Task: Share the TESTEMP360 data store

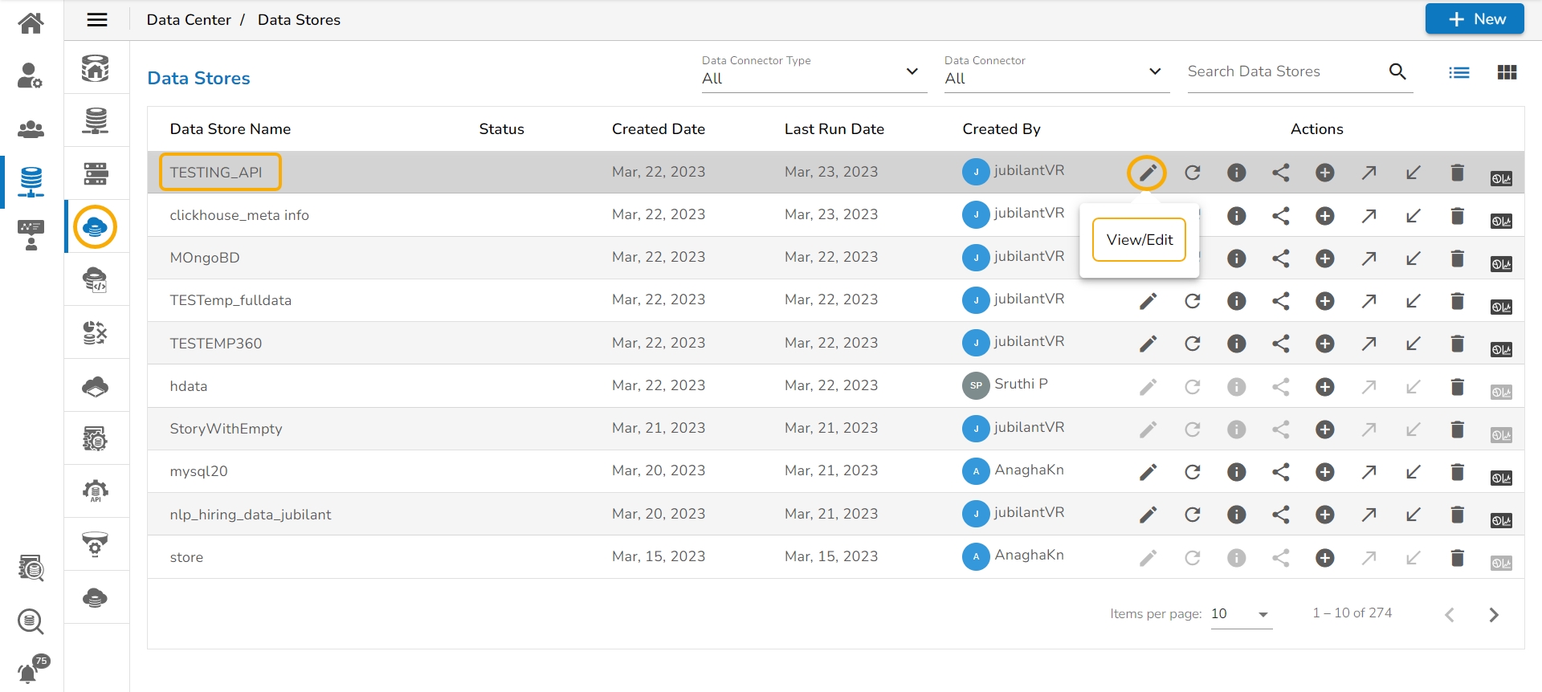Action: pyautogui.click(x=1280, y=344)
